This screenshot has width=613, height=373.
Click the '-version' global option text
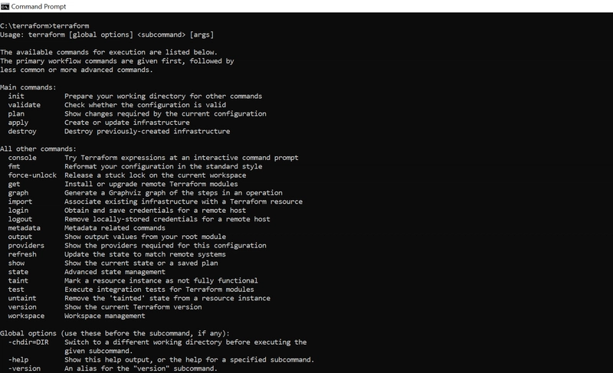(25, 368)
